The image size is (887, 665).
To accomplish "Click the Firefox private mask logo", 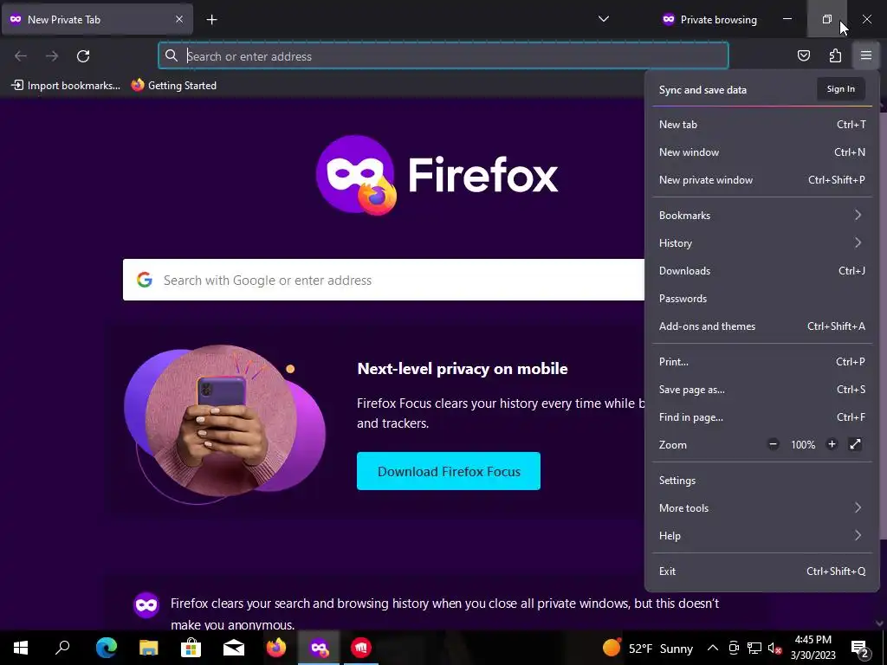I will click(x=356, y=175).
